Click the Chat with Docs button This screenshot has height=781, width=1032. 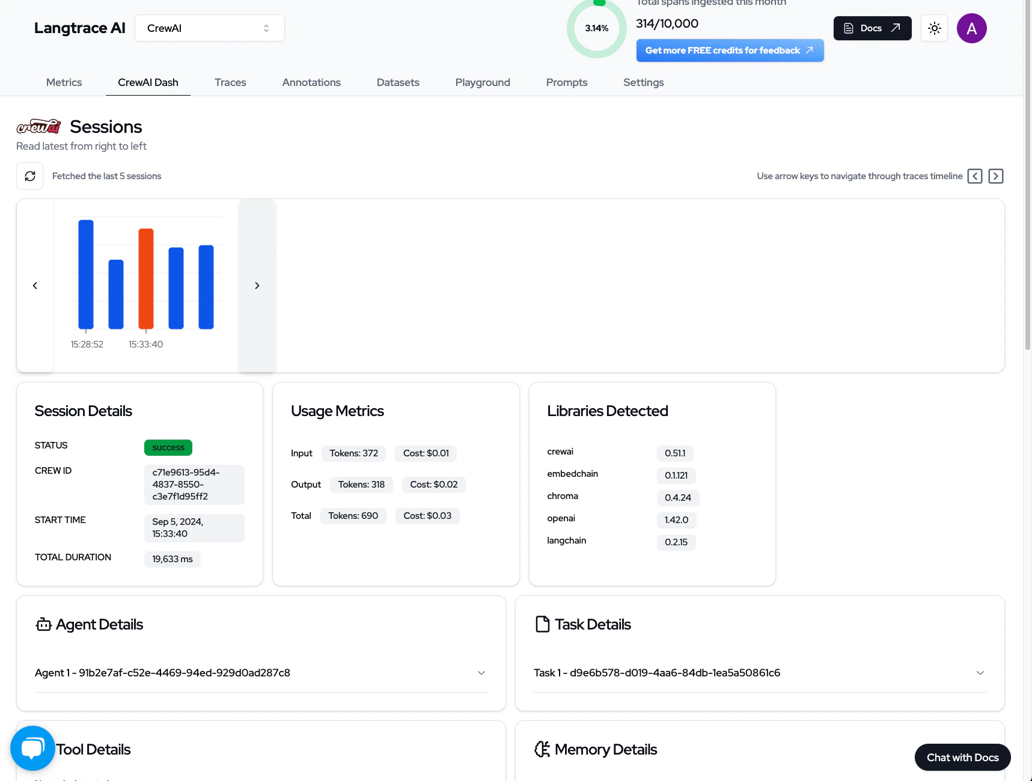tap(962, 758)
